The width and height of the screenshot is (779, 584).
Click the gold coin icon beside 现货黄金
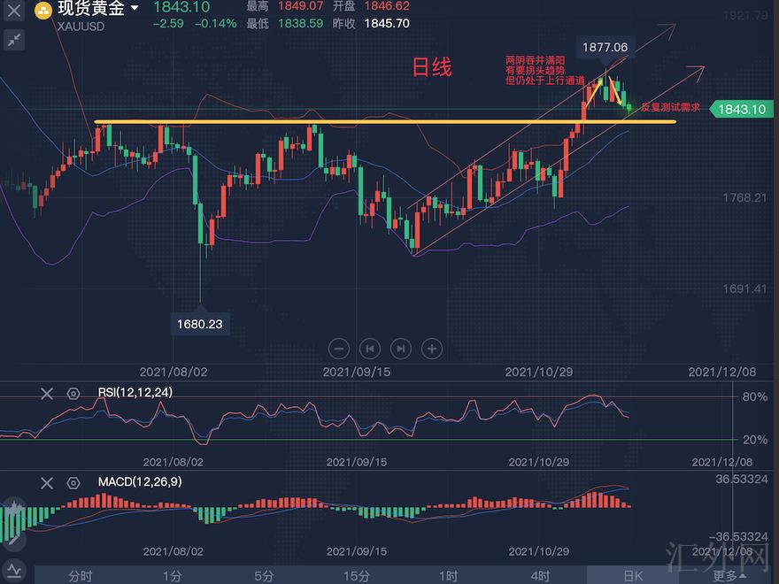click(x=42, y=12)
